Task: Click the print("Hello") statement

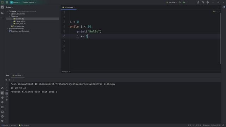Action: tap(89, 31)
